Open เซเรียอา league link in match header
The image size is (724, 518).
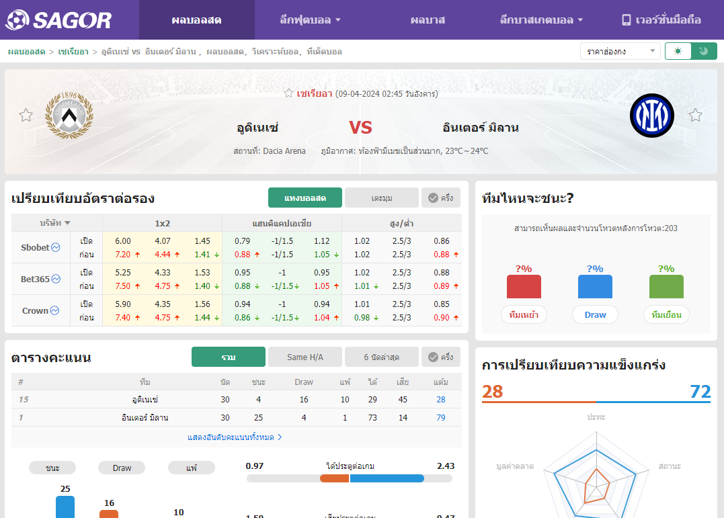coord(315,93)
